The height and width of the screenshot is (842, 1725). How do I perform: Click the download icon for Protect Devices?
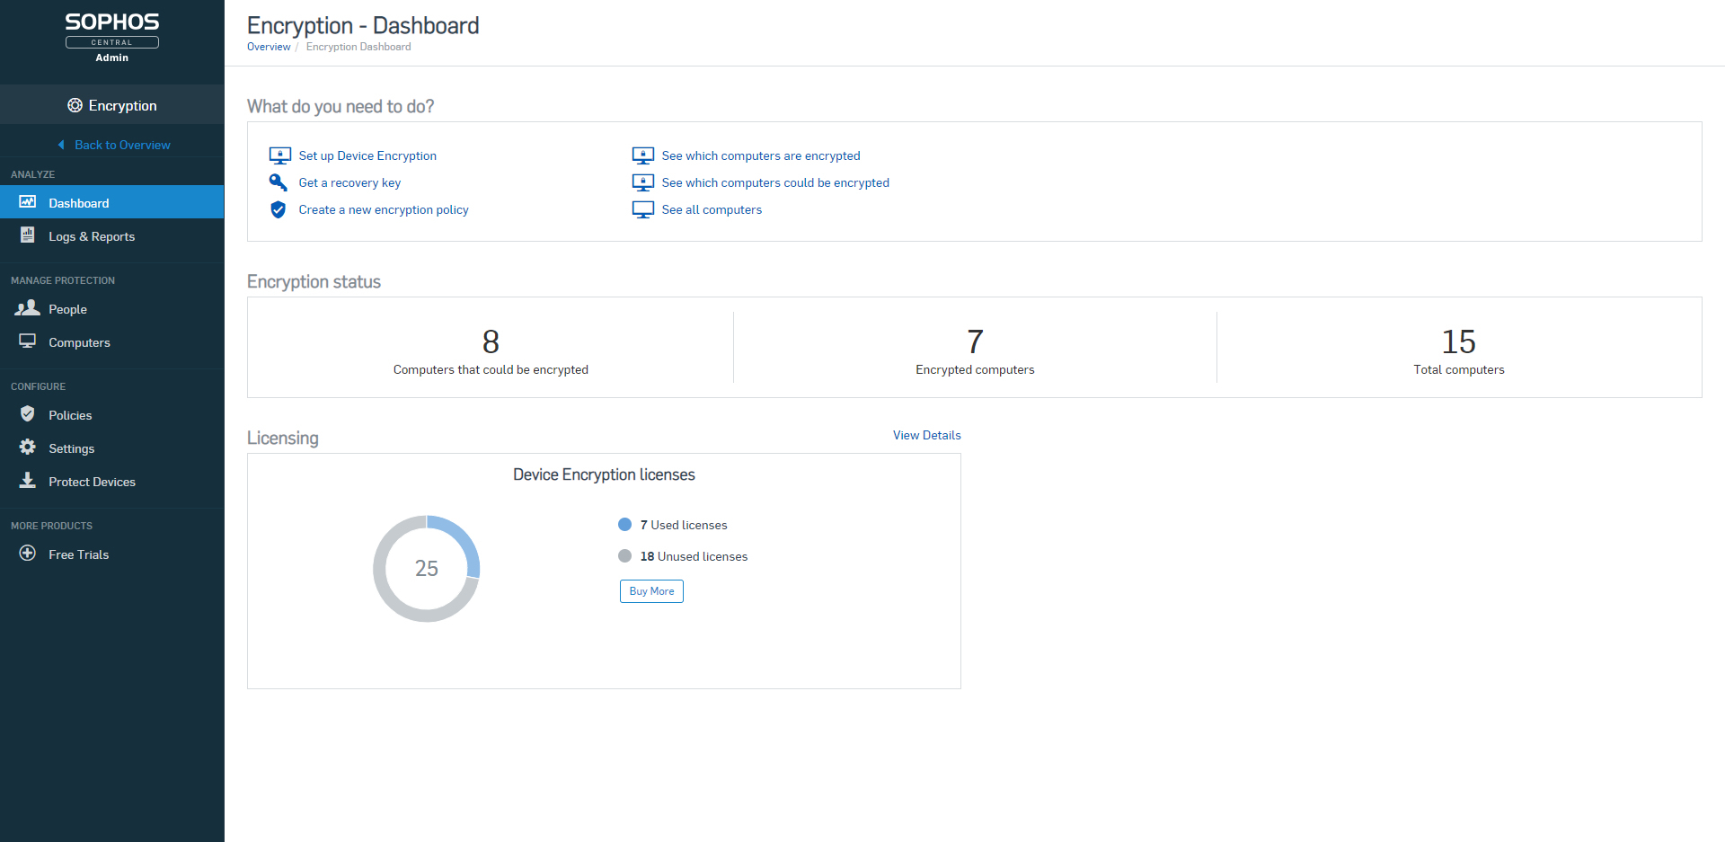coord(28,481)
